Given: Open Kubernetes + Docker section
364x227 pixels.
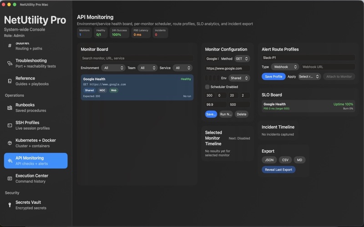Looking at the screenshot, I should pyautogui.click(x=36, y=143).
